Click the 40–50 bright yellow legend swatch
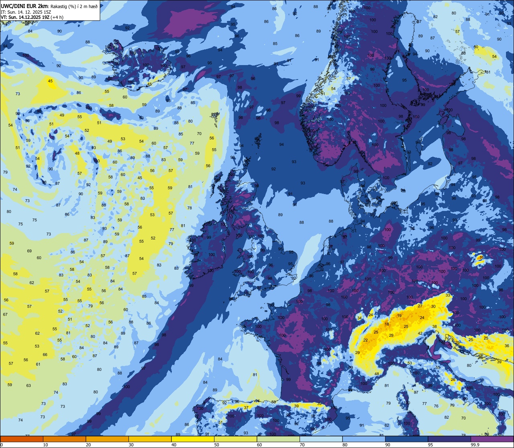The width and height of the screenshot is (514, 448). tap(193, 439)
